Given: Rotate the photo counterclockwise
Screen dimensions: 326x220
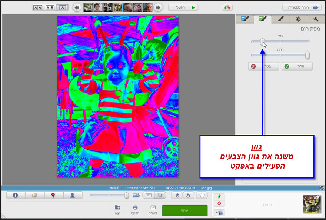Looking at the screenshot, I should click(188, 195).
